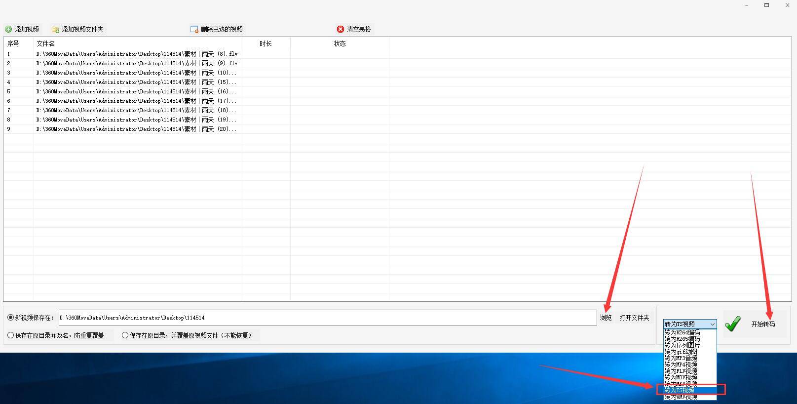Open the output folder with 打开文件夹
The height and width of the screenshot is (404, 797).
(x=634, y=318)
